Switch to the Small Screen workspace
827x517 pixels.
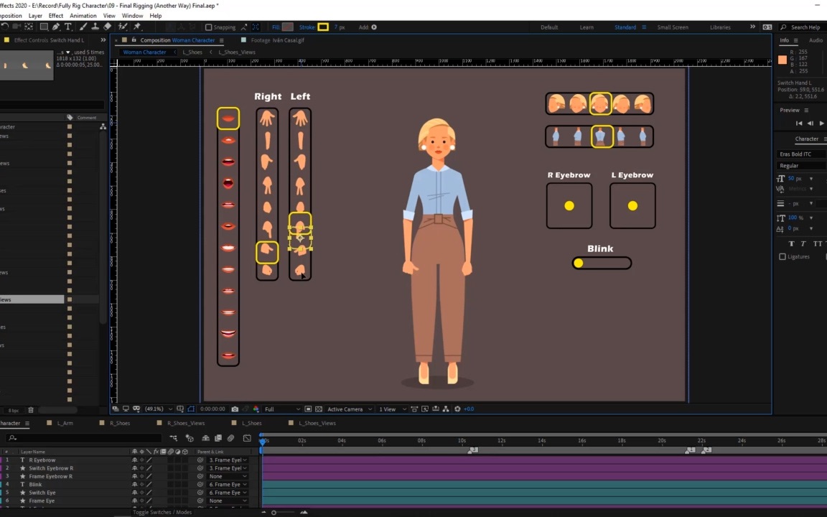[x=673, y=27]
